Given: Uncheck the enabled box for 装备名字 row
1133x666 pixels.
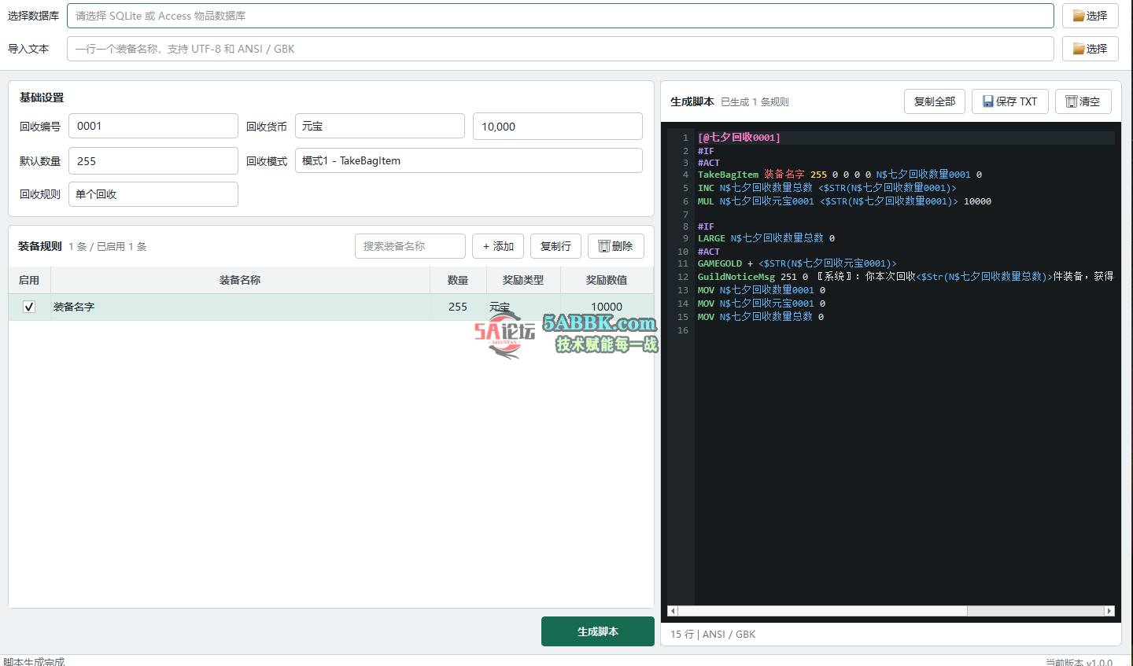Looking at the screenshot, I should [x=29, y=307].
